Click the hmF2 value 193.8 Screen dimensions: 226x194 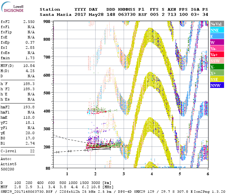[29, 107]
